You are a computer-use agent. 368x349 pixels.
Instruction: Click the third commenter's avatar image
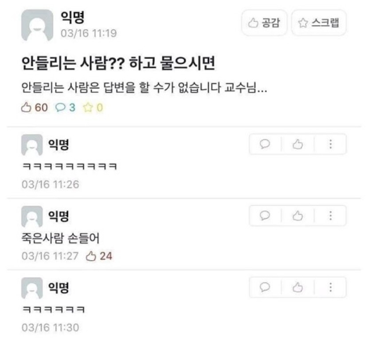[32, 288]
